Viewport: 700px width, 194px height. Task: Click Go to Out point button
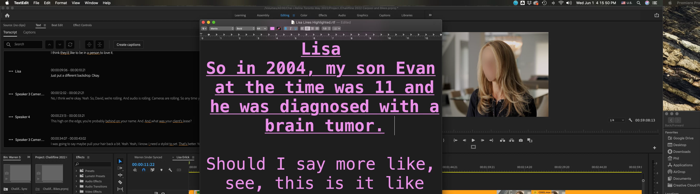click(x=491, y=140)
